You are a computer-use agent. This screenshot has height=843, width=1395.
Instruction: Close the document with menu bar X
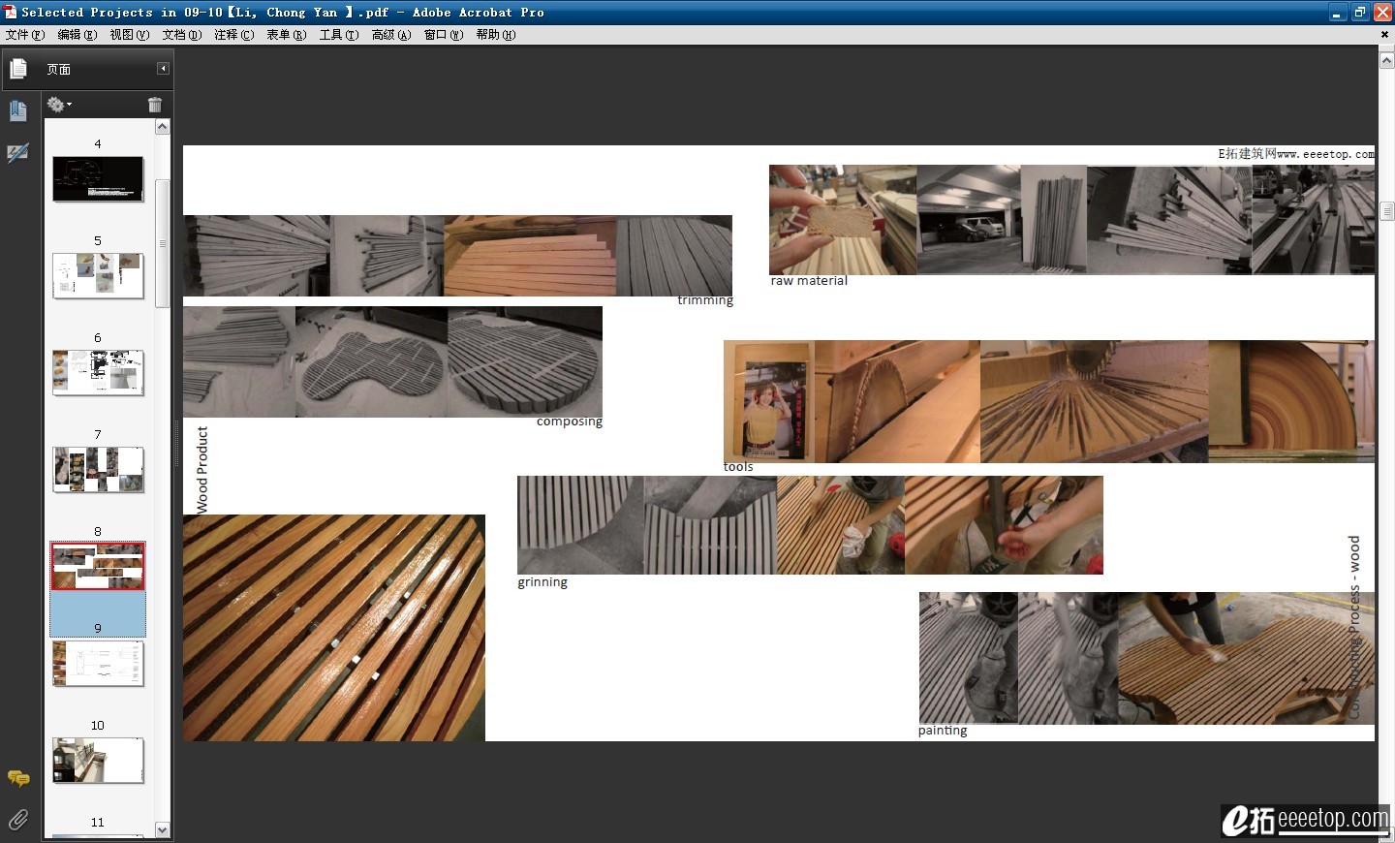1384,35
